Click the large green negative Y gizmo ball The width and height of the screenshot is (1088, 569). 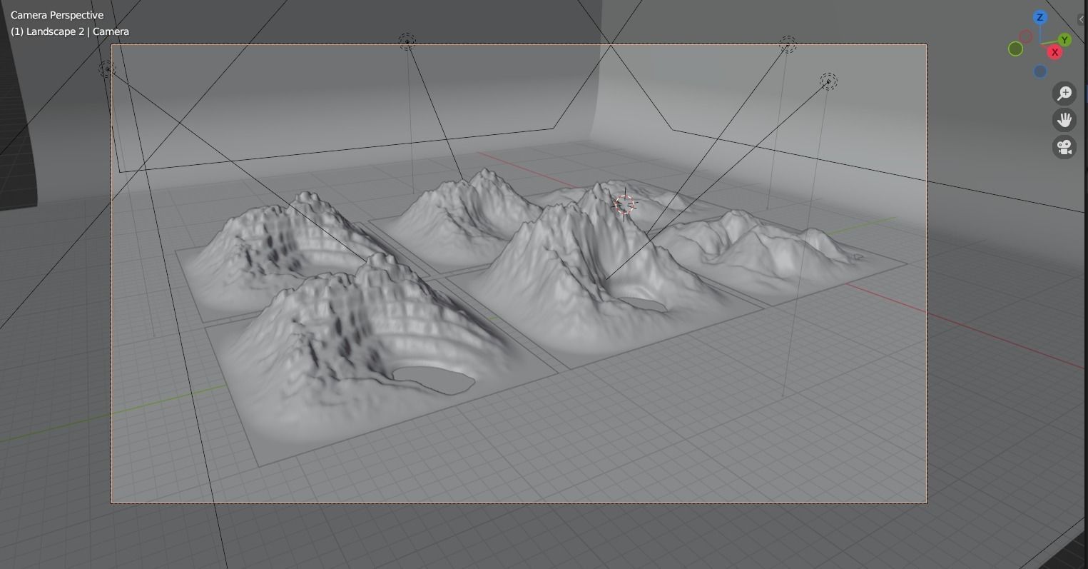1015,49
